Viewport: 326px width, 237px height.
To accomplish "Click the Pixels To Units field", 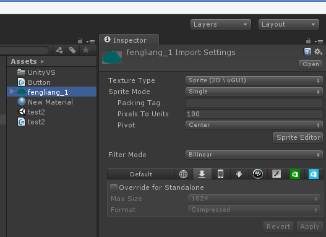I will [254, 114].
